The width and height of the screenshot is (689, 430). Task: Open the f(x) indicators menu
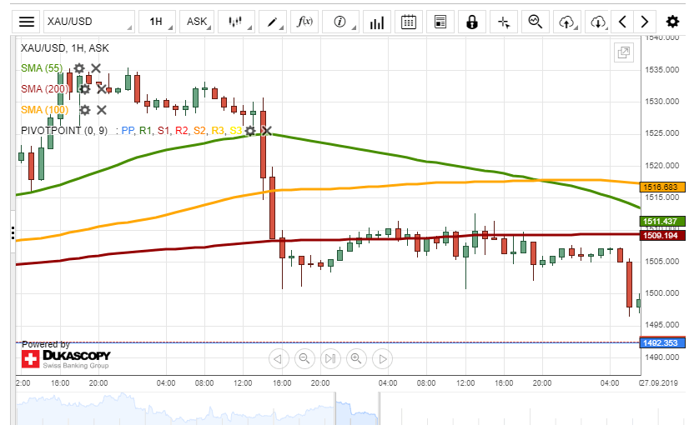(304, 22)
